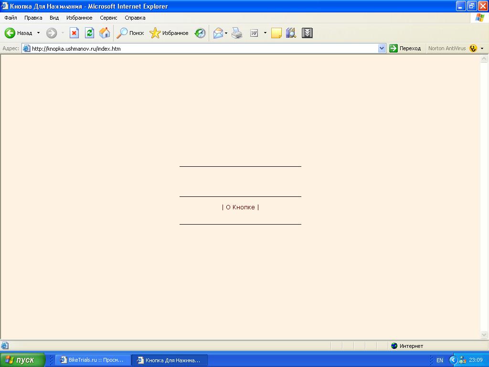This screenshot has width=489, height=367.
Task: Go to the Home page icon
Action: (105, 33)
